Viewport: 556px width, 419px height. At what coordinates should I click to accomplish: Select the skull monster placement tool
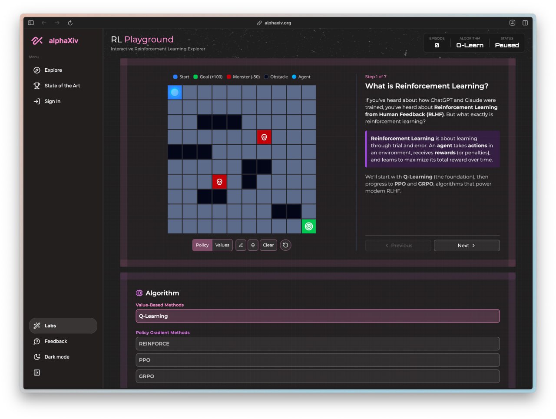[253, 245]
